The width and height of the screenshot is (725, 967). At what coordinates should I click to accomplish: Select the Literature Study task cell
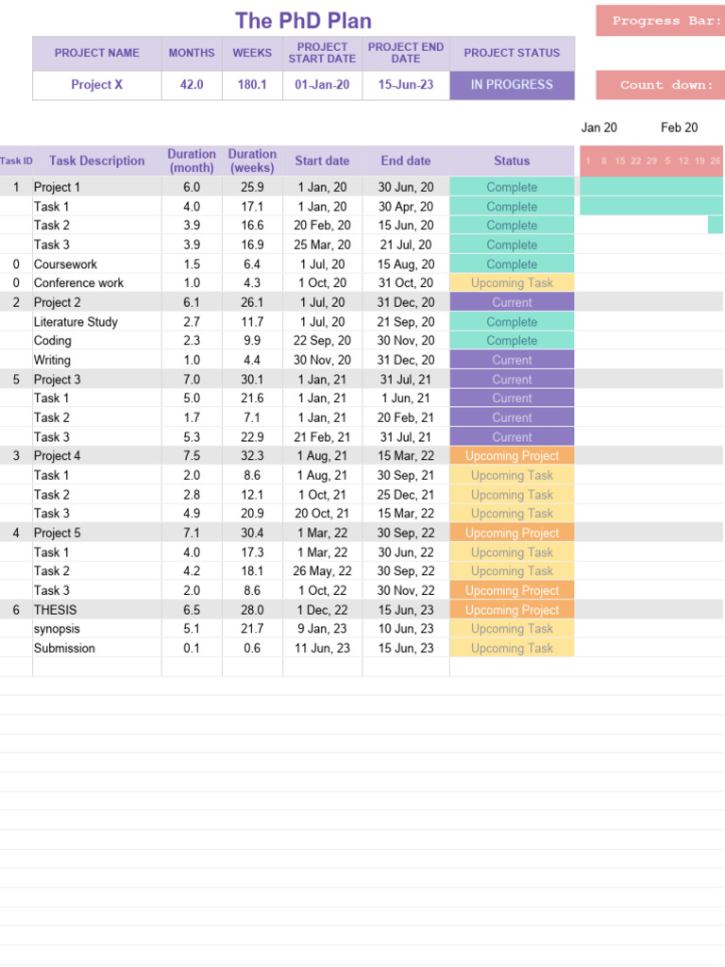point(76,322)
